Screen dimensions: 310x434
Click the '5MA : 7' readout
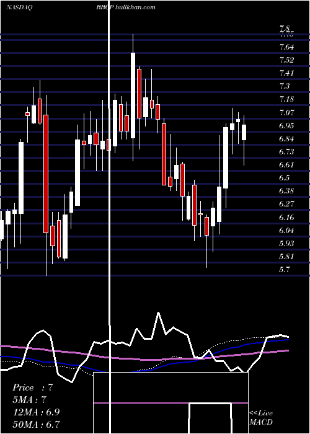click(29, 400)
